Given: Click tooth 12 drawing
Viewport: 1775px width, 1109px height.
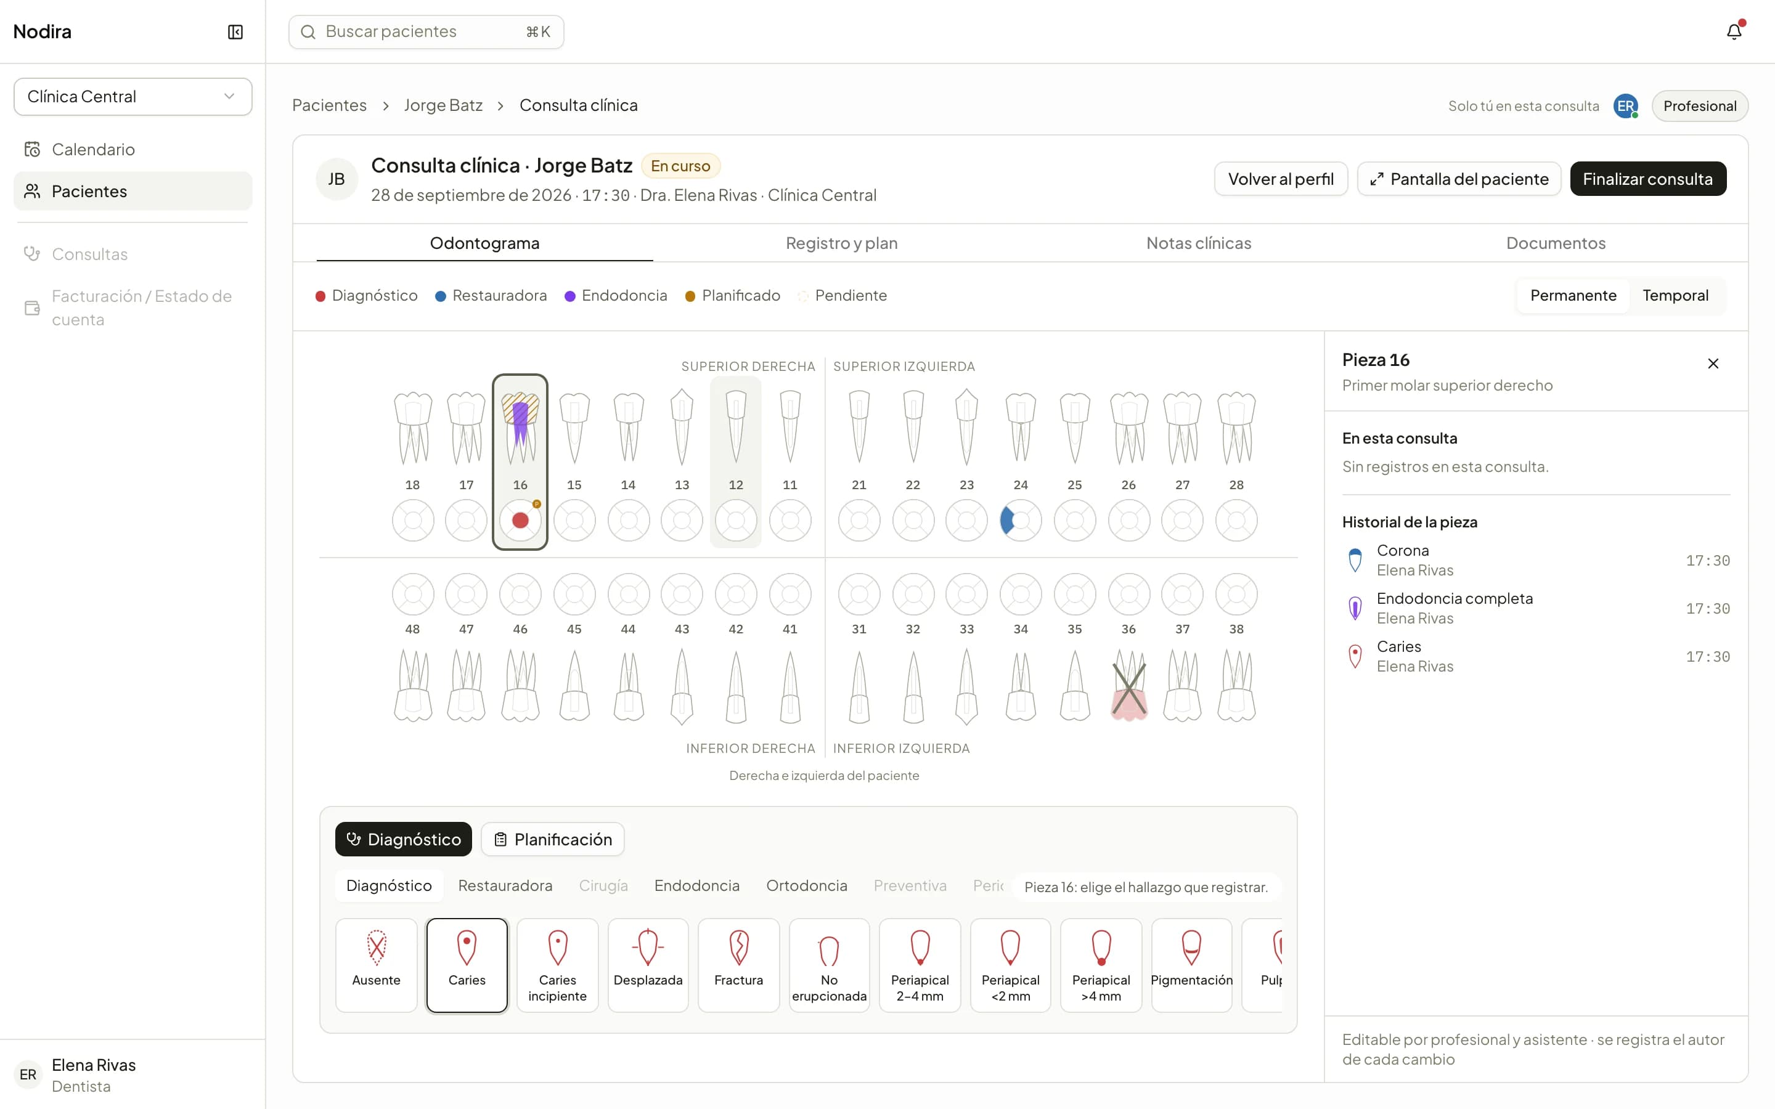Looking at the screenshot, I should click(x=736, y=428).
